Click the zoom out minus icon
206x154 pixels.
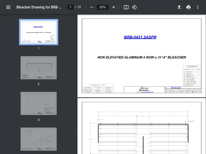pos(92,7)
